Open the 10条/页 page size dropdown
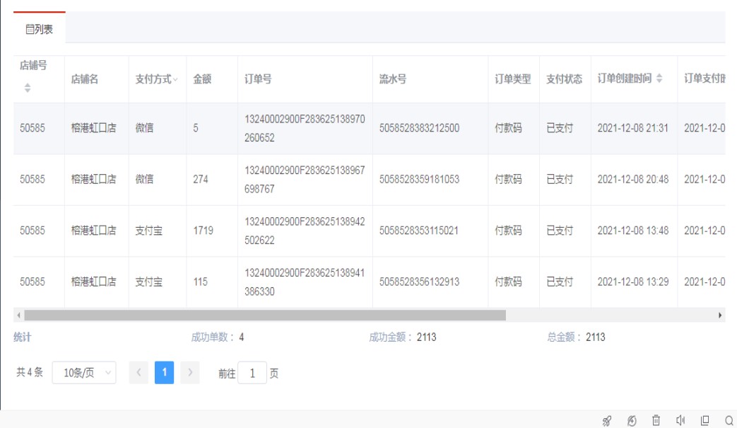 (x=84, y=373)
